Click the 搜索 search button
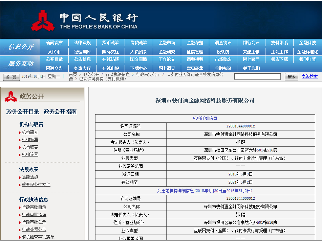This screenshot has width=322, height=241. [292, 77]
